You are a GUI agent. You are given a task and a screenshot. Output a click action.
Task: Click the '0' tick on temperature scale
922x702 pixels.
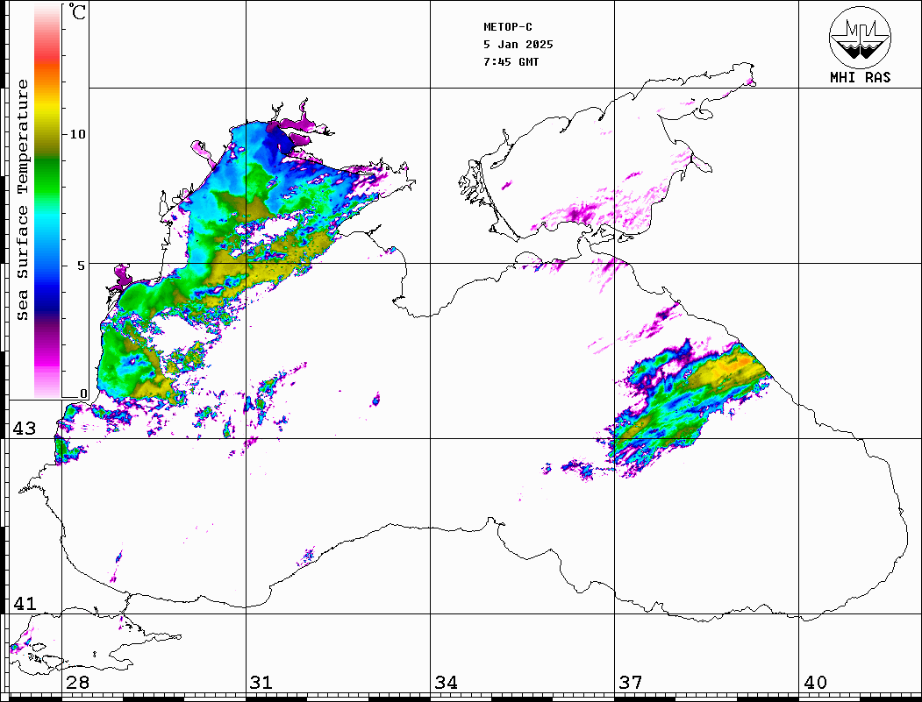(83, 394)
